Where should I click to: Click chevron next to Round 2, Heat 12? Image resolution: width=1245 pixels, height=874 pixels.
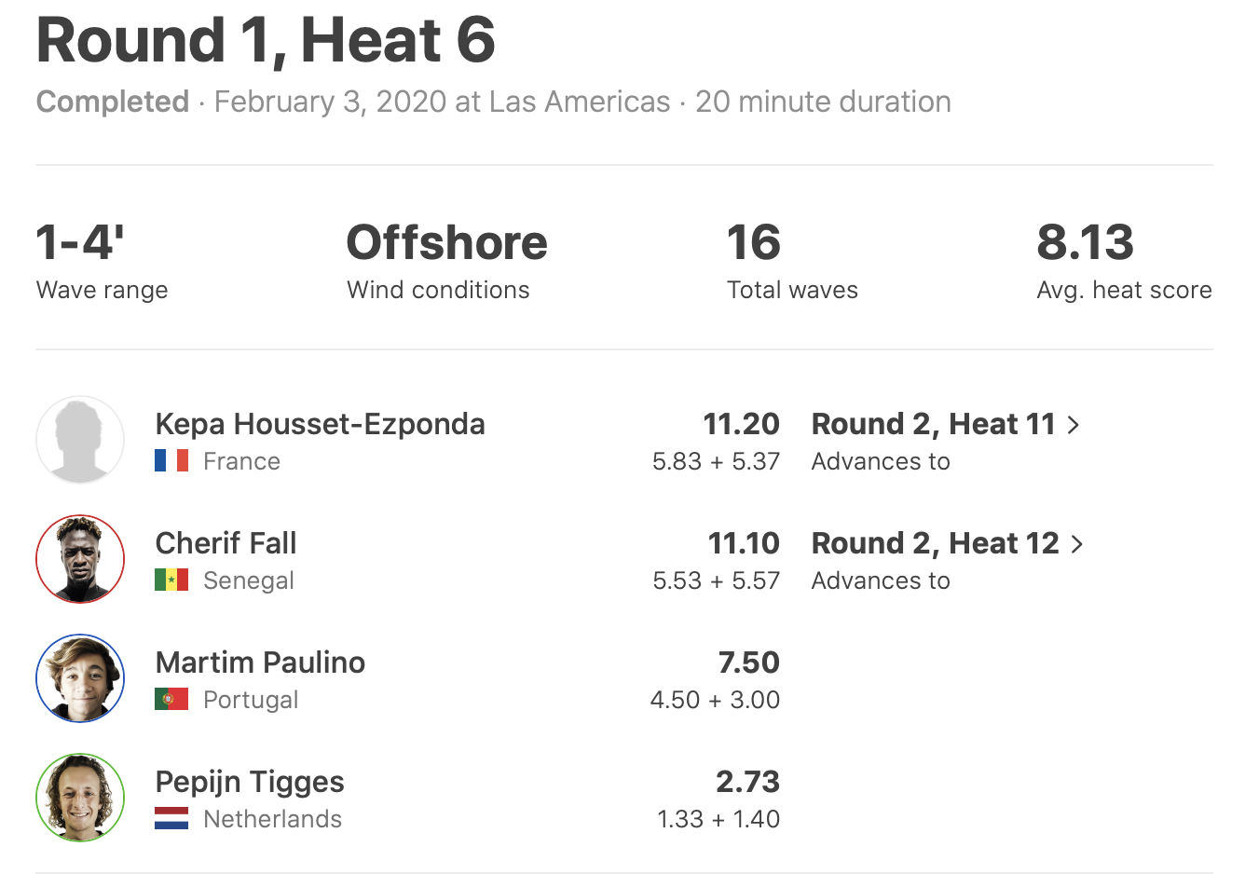[1077, 544]
